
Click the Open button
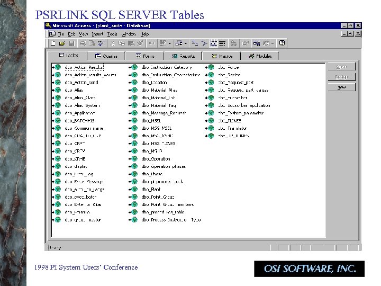click(x=341, y=67)
